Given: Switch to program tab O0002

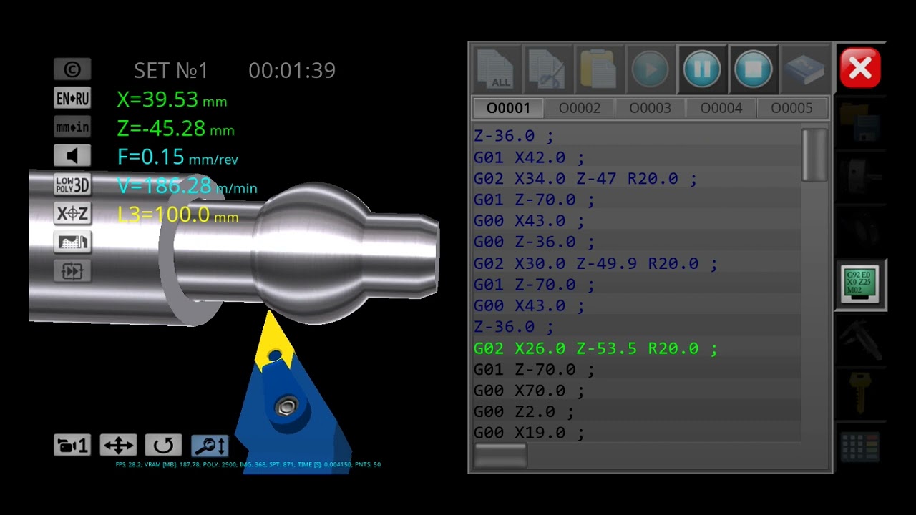Looking at the screenshot, I should click(x=579, y=108).
